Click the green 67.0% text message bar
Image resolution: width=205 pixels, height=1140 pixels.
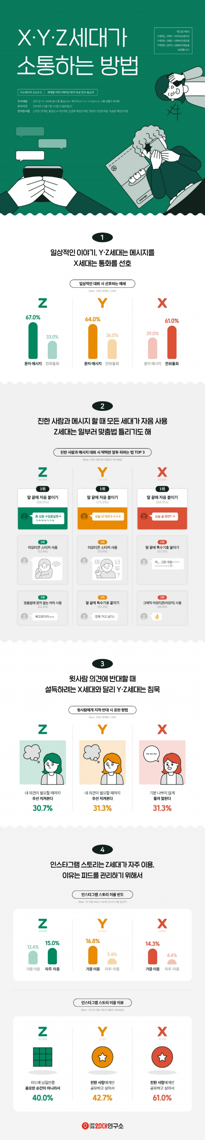click(33, 340)
